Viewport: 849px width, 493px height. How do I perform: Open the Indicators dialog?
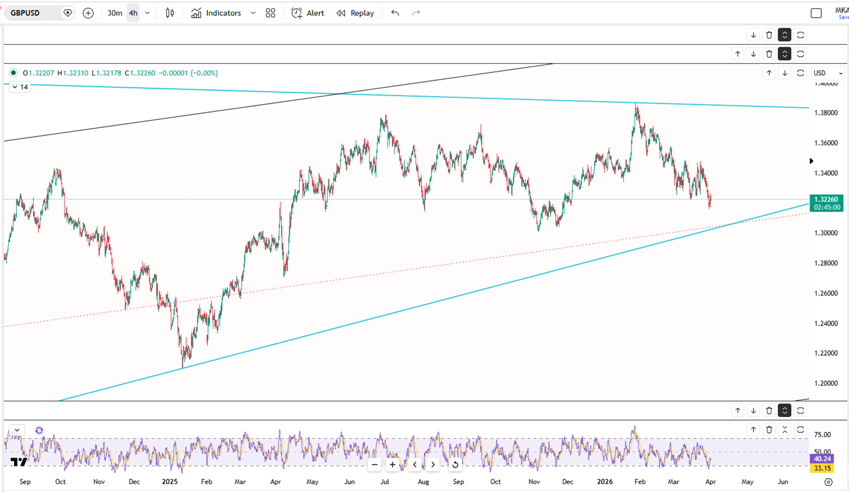click(216, 13)
